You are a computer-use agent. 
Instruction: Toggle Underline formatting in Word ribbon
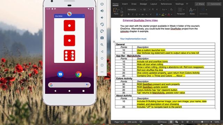[x=137, y=14]
